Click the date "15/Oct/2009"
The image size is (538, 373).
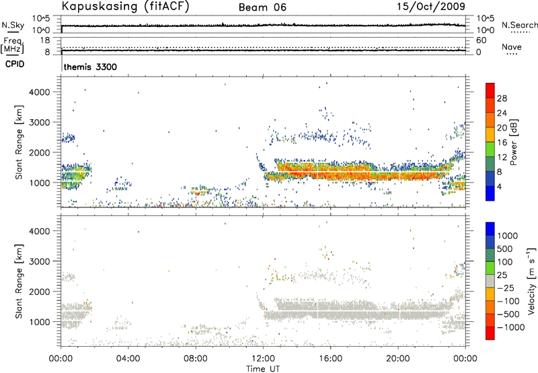431,6
